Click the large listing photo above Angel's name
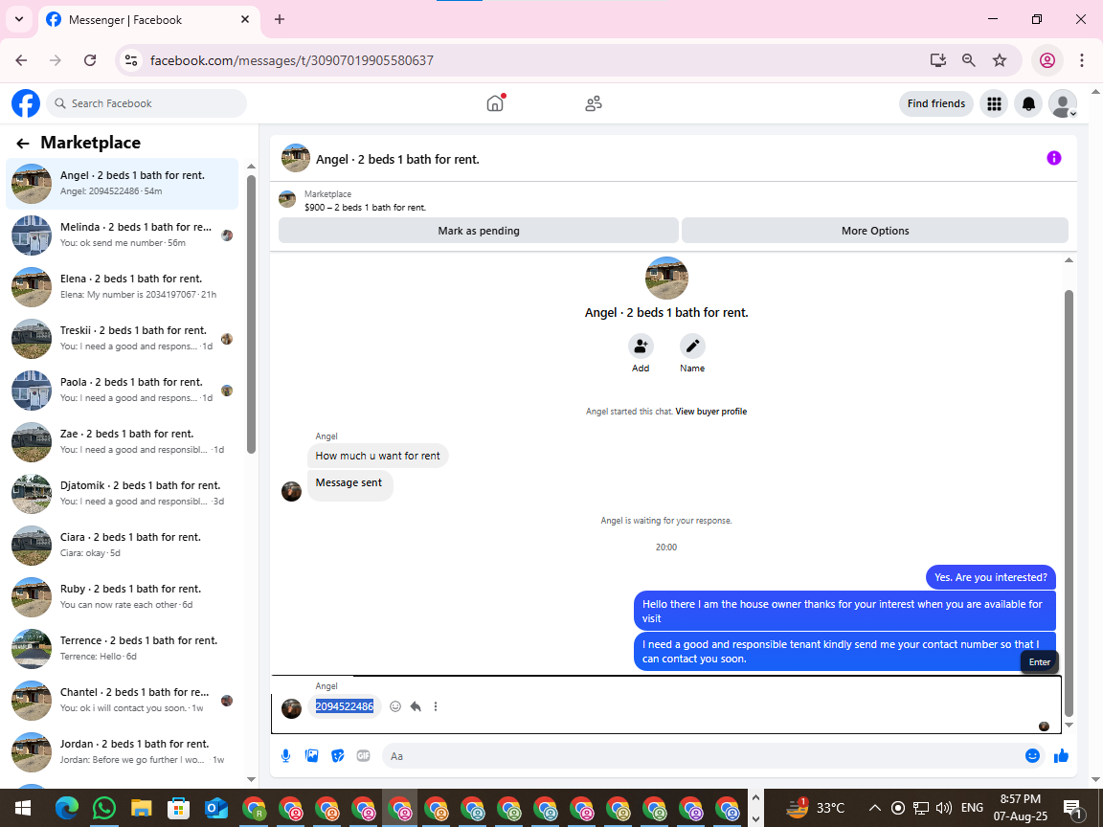Screen dimensions: 1103x827 pos(666,279)
